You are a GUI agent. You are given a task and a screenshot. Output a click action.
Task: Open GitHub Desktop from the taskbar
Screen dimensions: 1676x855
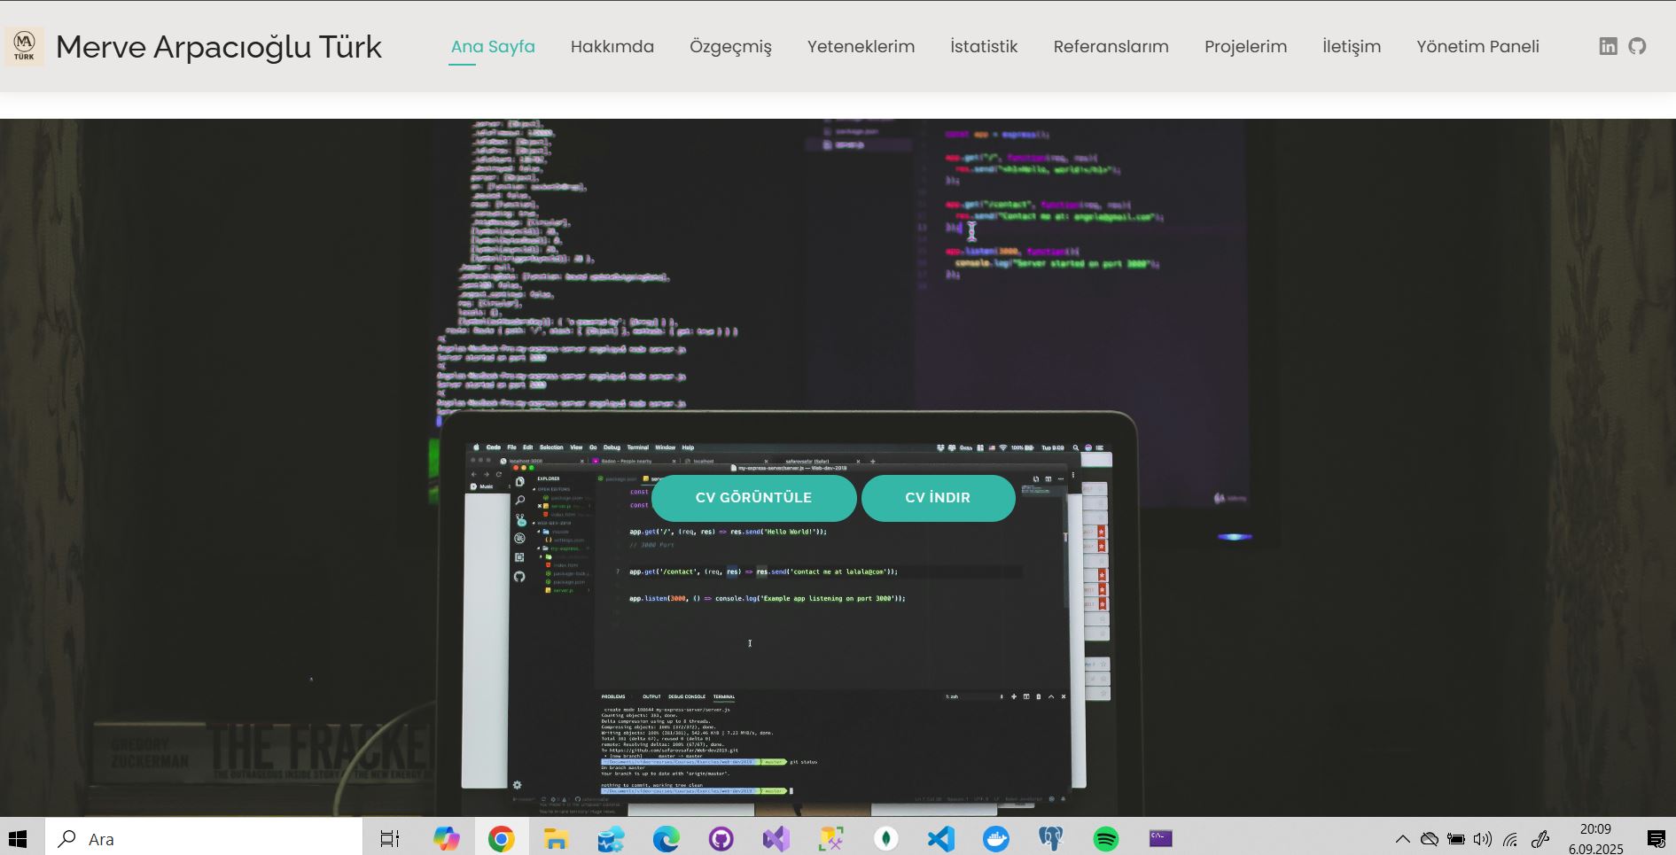[721, 838]
